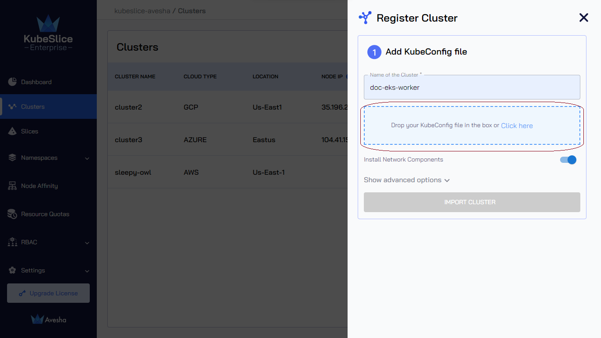Toggle Install Network Components switch
Viewport: 601px width, 338px height.
click(568, 160)
